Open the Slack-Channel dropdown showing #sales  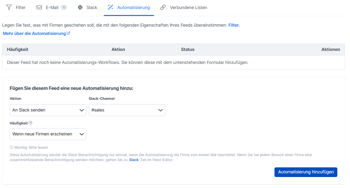coord(127,110)
